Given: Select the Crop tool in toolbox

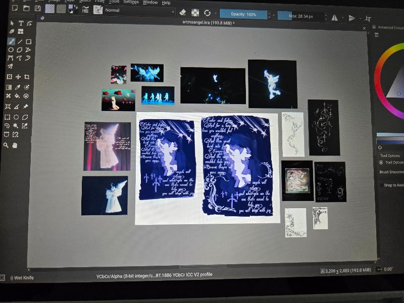Looking at the screenshot, I should [27, 77].
